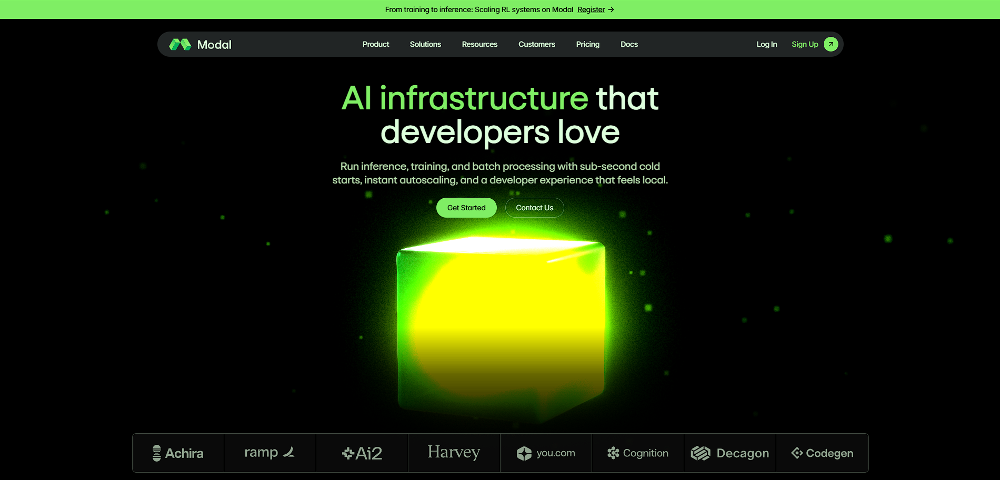Screen dimensions: 1000x480
Task: Click the Achira logo
Action: [x=178, y=453]
